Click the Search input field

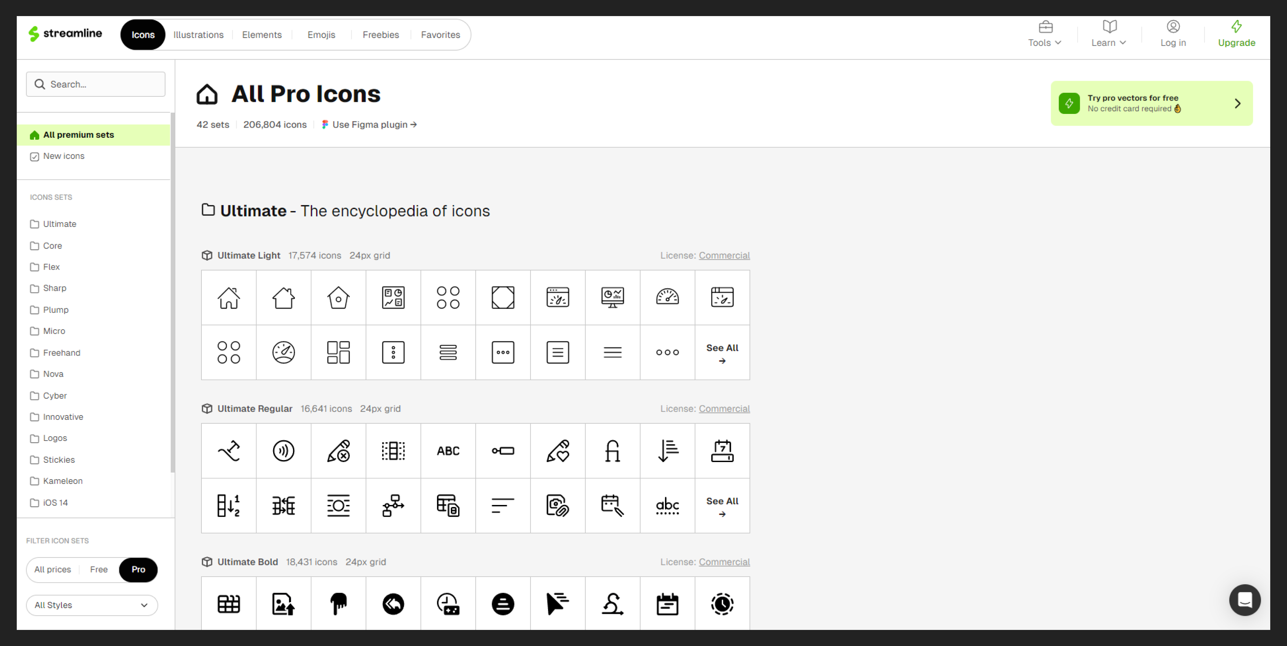(96, 84)
